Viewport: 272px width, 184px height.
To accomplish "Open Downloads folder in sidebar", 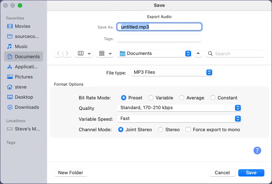I will pos(26,107).
